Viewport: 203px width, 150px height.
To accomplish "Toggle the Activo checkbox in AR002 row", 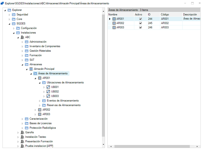I will [x=140, y=23].
